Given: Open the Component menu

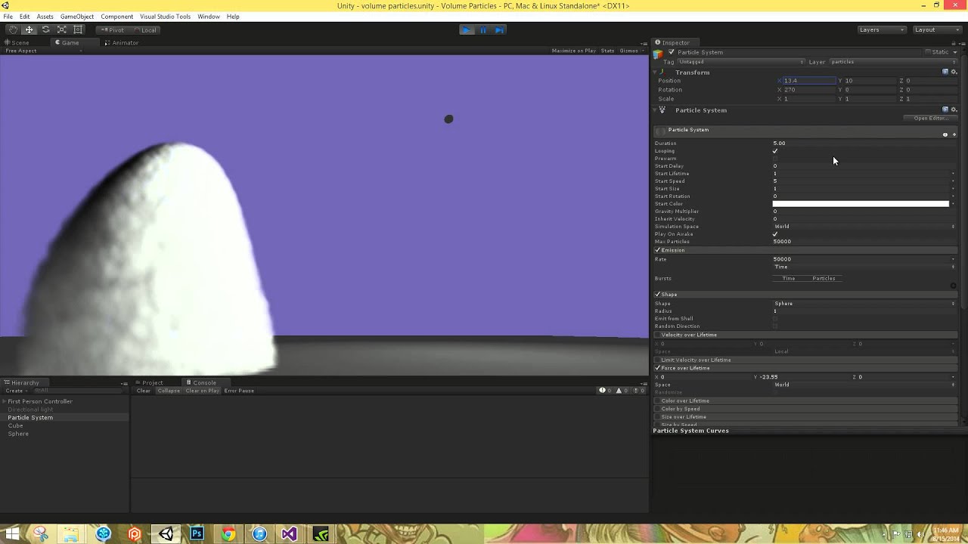Looking at the screenshot, I should point(116,17).
